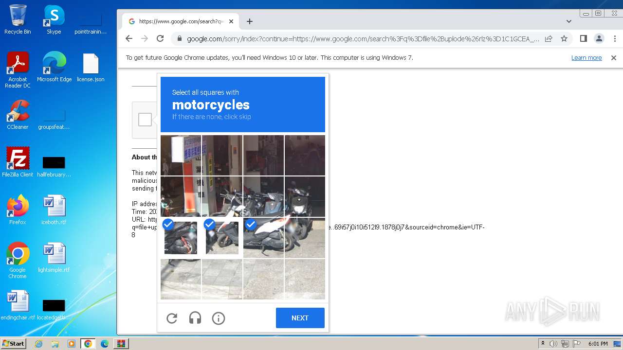
Task: Select the locatedgetti… desktop file
Action: click(x=54, y=310)
